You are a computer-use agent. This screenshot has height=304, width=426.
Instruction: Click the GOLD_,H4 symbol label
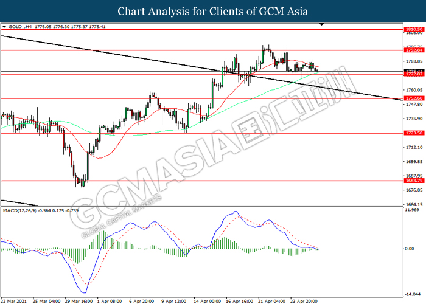click(x=20, y=27)
